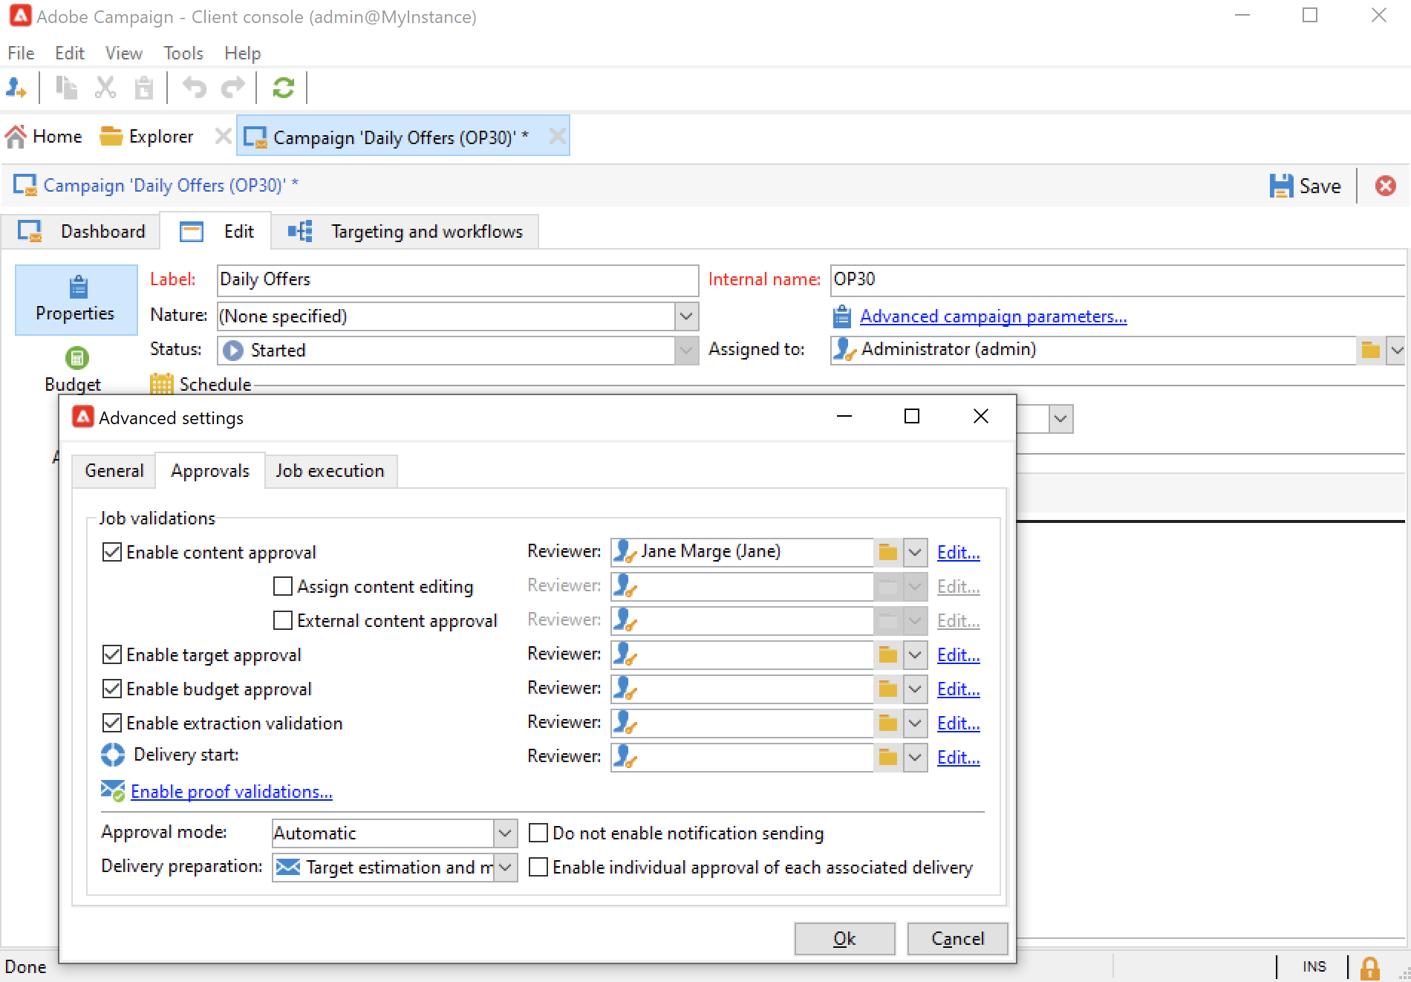Image resolution: width=1411 pixels, height=982 pixels.
Task: Open the Tools menu
Action: [183, 53]
